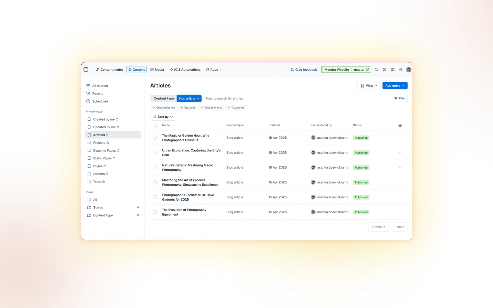This screenshot has height=308, width=493.
Task: Open the Content model tab
Action: [109, 70]
